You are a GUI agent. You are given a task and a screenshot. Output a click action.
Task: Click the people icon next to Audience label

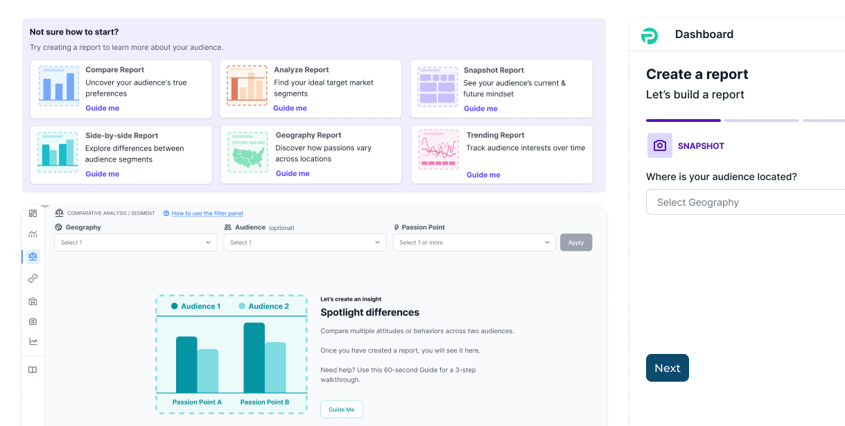[228, 227]
